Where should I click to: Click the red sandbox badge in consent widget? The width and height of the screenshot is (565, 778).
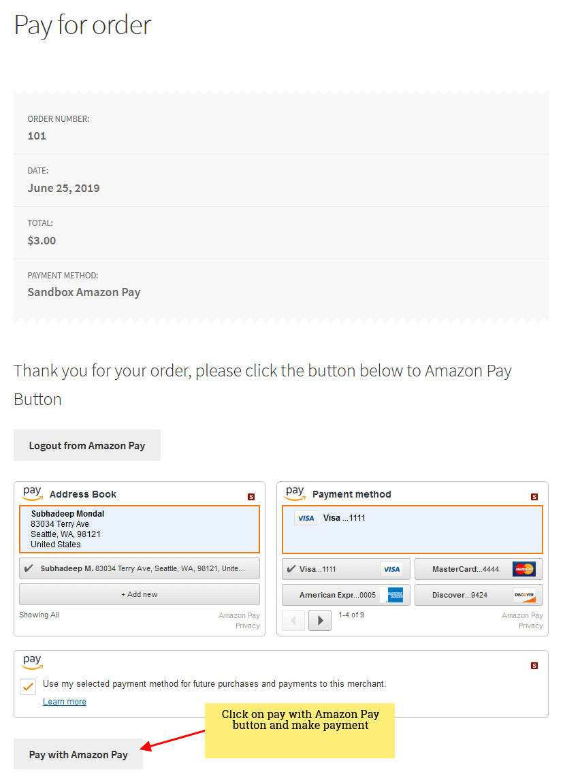coord(534,666)
